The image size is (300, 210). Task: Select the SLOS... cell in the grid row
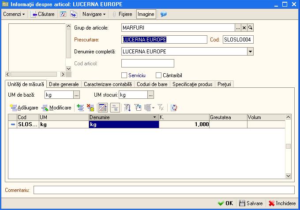28,124
